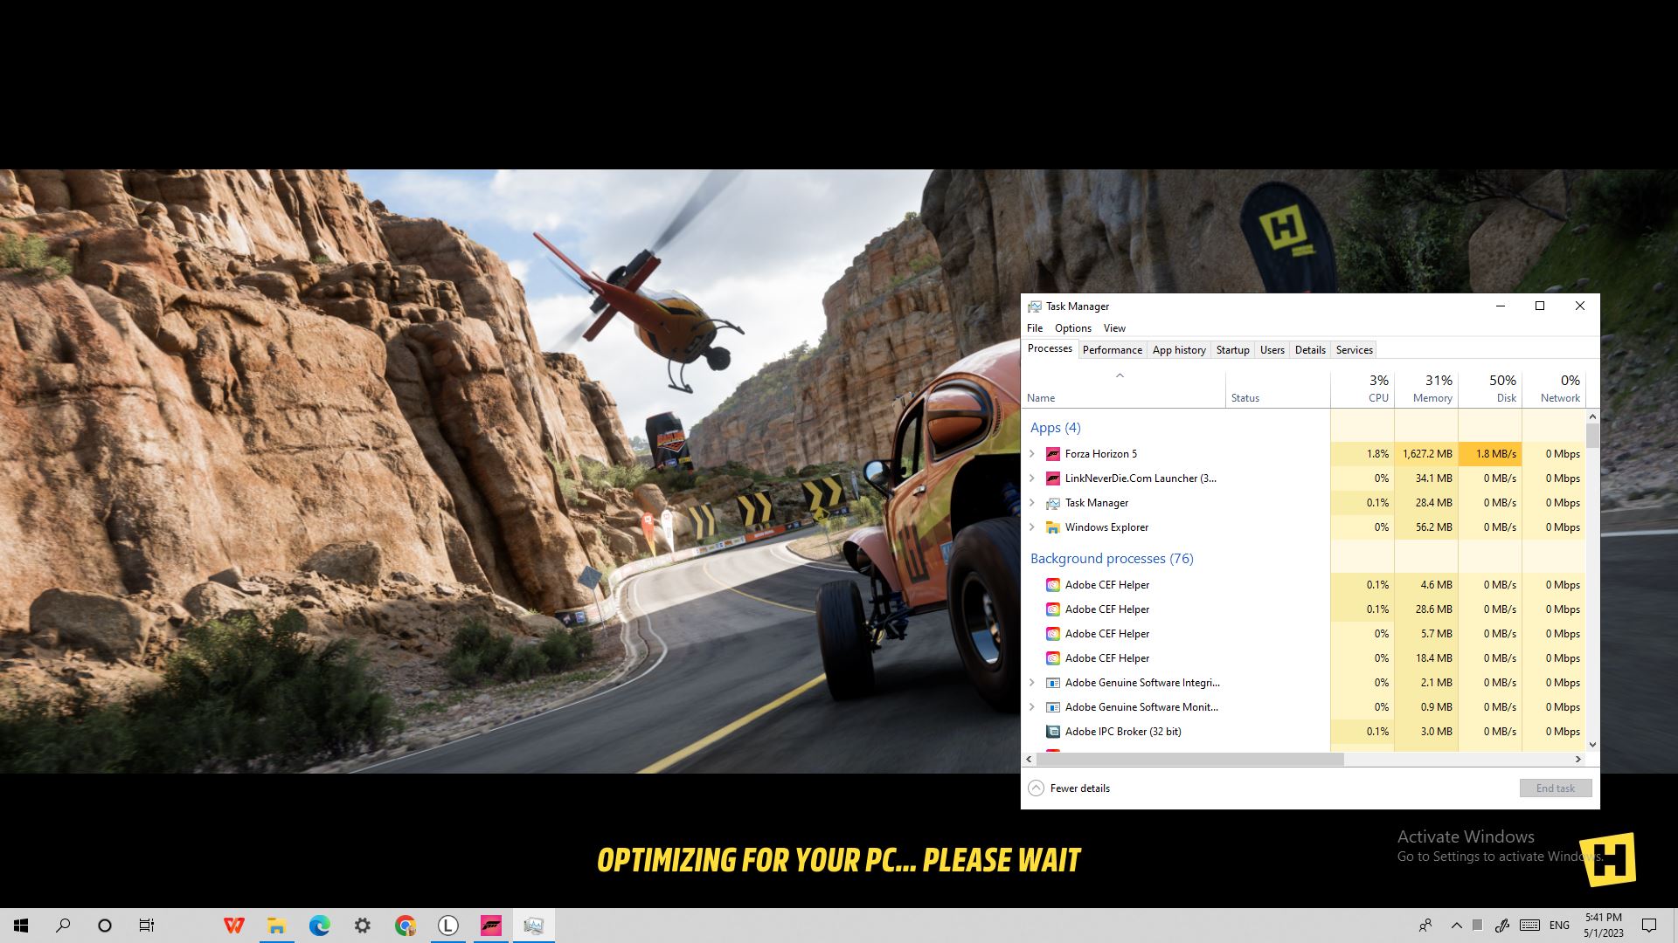Open the L launcher app on taskbar
1678x943 pixels.
tap(448, 926)
